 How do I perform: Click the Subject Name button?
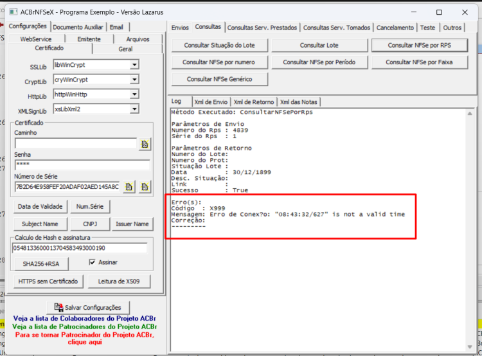(x=40, y=224)
